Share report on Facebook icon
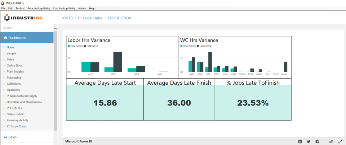 [x=317, y=141]
